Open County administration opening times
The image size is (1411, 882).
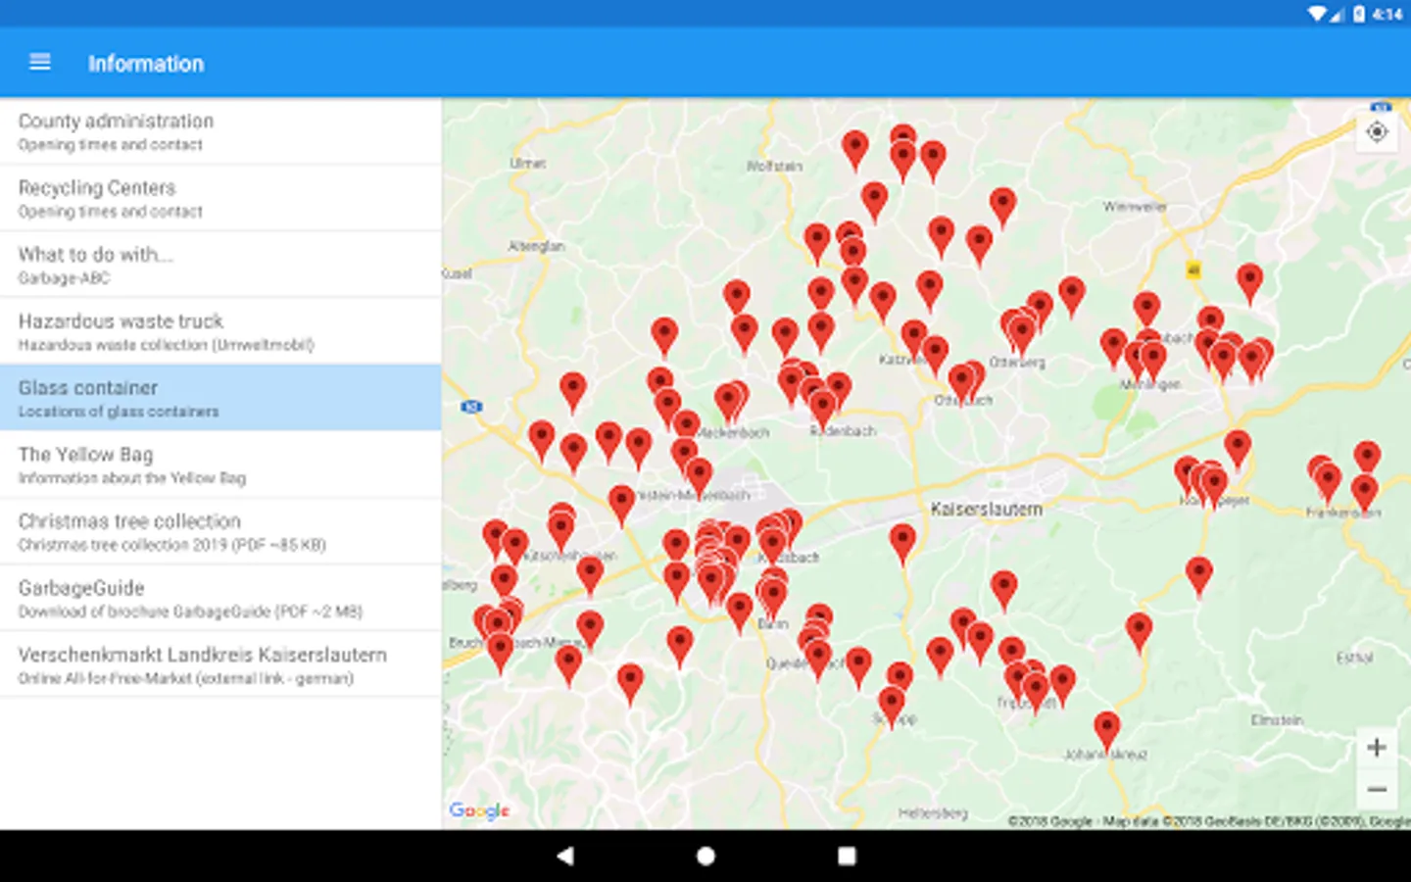tap(220, 131)
